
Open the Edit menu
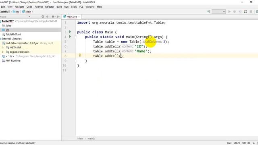[3, 7]
